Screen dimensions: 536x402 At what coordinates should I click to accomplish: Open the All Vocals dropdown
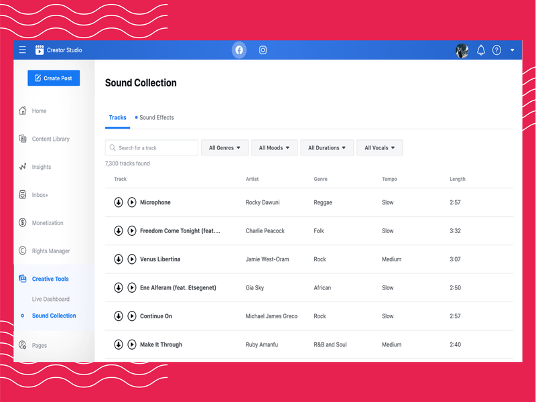[x=379, y=147]
